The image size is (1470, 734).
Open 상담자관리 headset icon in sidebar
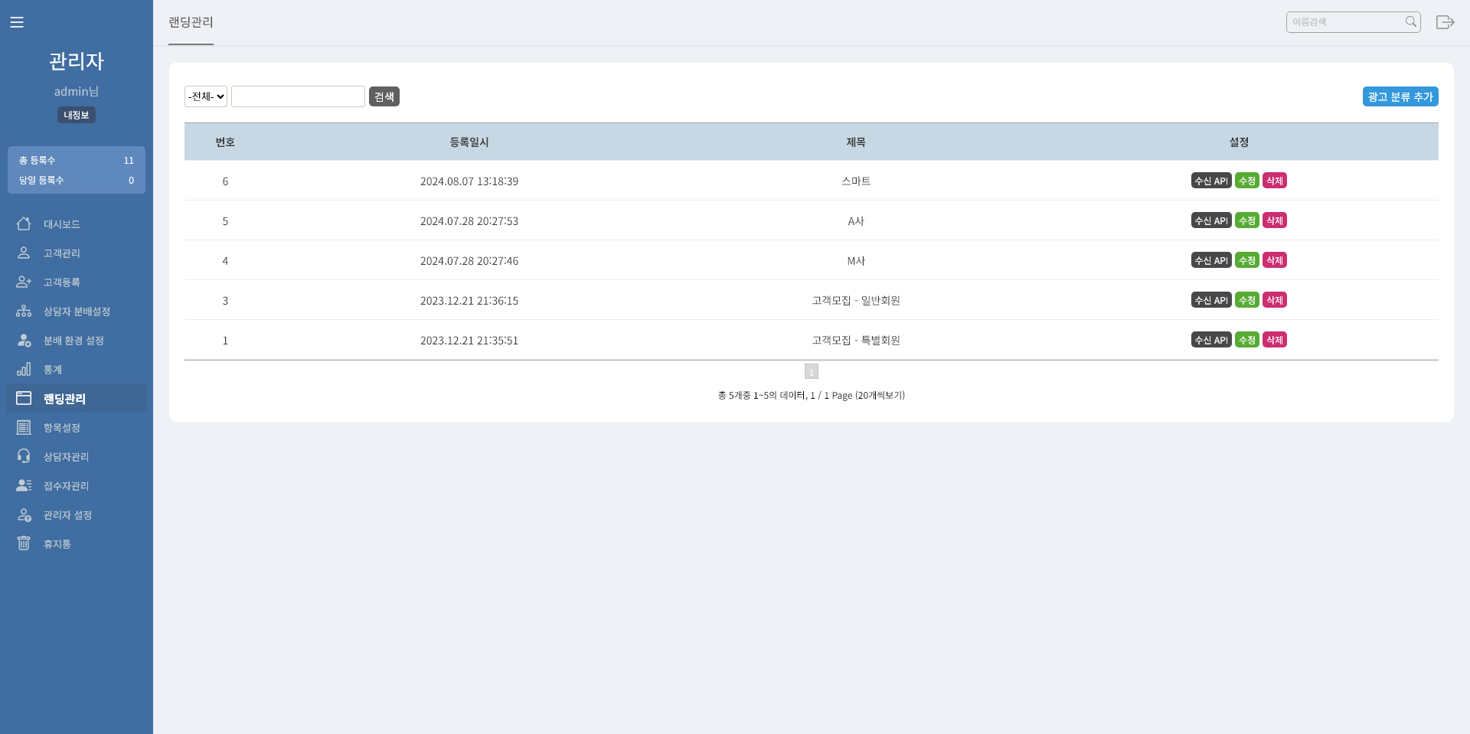click(x=24, y=457)
